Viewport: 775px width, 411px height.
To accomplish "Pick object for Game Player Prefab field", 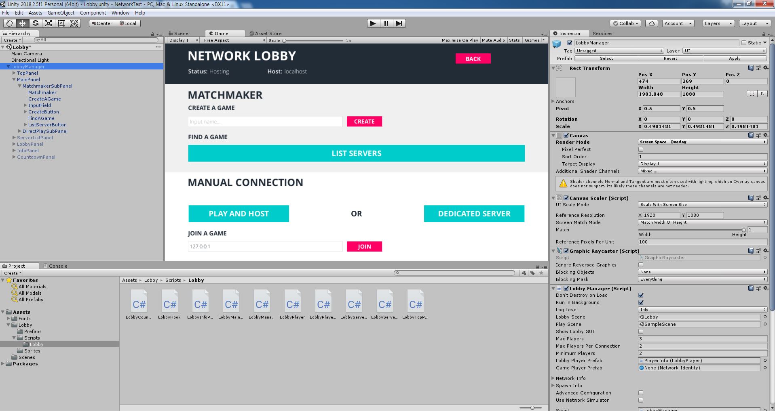I will 764,368.
